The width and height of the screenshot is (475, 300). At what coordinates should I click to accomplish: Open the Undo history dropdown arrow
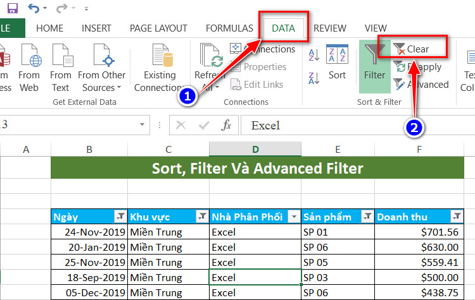[x=45, y=8]
